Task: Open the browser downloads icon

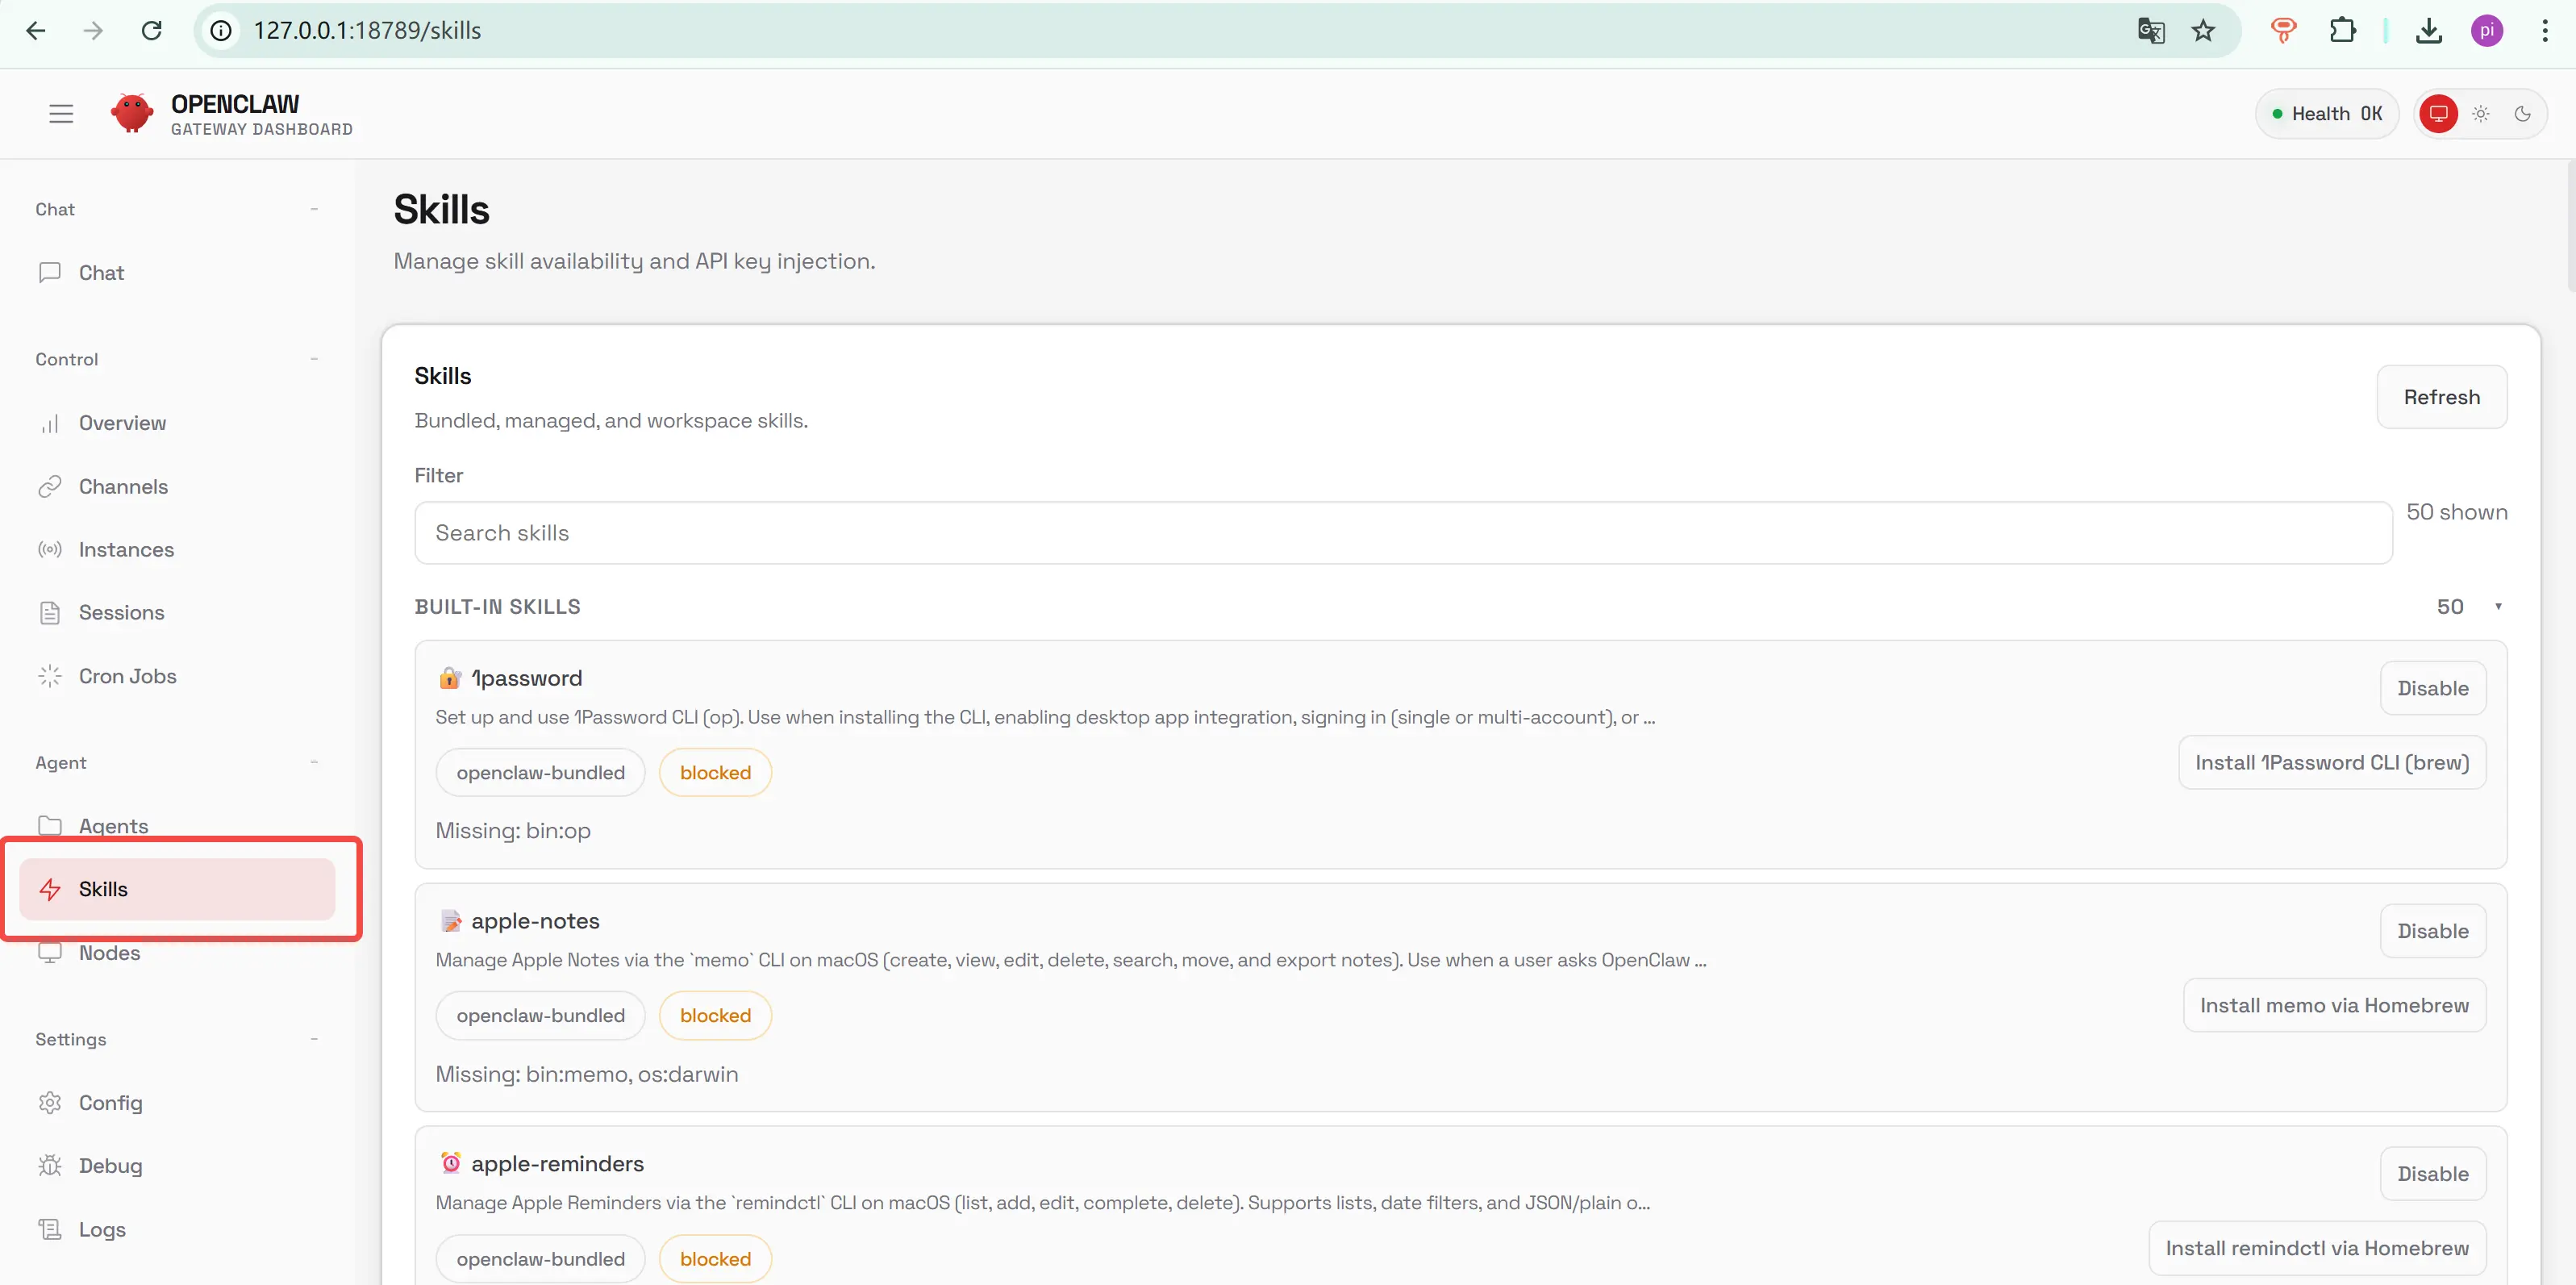Action: click(2429, 31)
